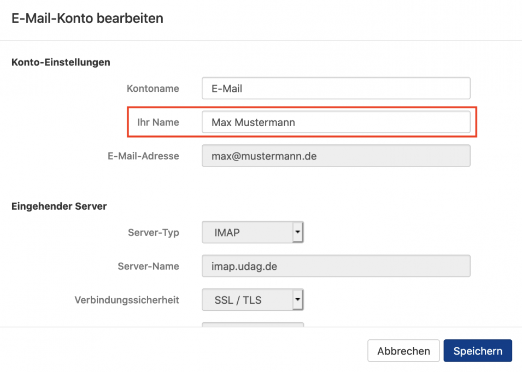This screenshot has width=522, height=372.
Task: Open the Server-Typ dropdown arrow
Action: click(x=298, y=232)
